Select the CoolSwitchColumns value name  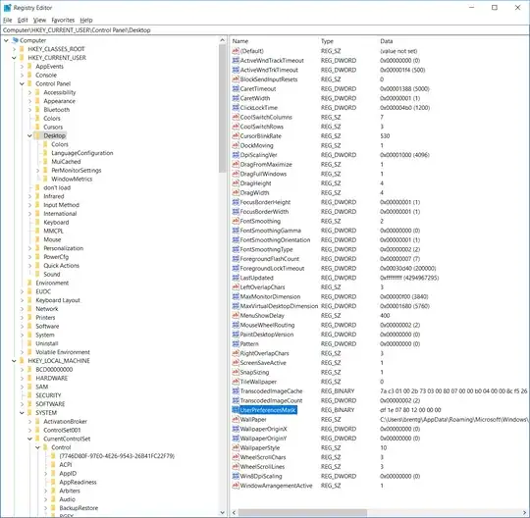(266, 118)
